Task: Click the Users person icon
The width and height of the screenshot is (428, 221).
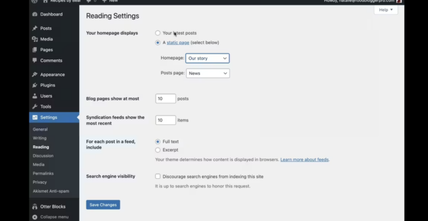Action: click(35, 96)
